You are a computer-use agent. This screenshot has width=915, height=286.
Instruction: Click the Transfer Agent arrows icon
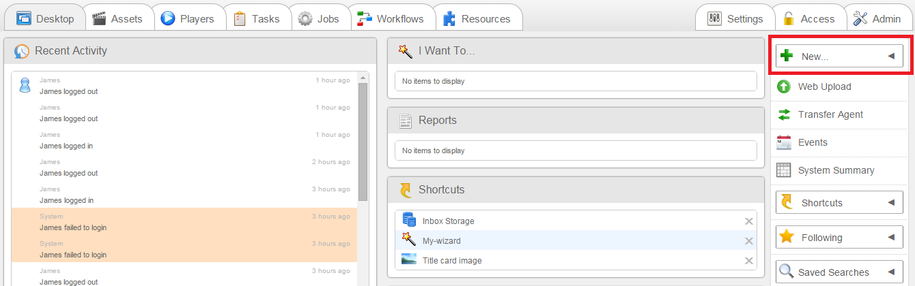784,114
